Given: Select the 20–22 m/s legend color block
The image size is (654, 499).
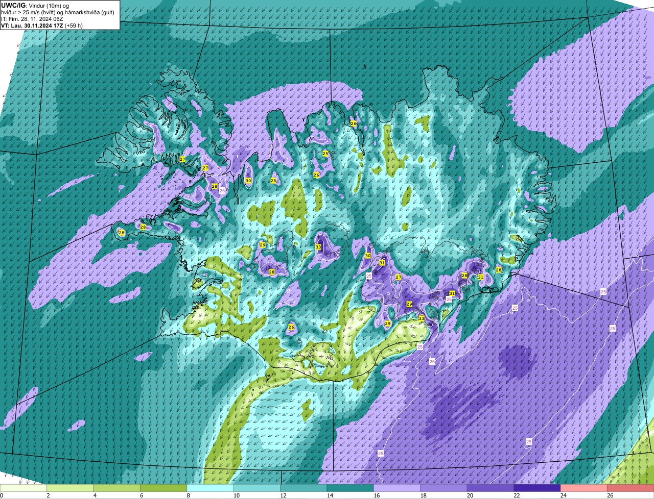Looking at the screenshot, I should point(491,488).
